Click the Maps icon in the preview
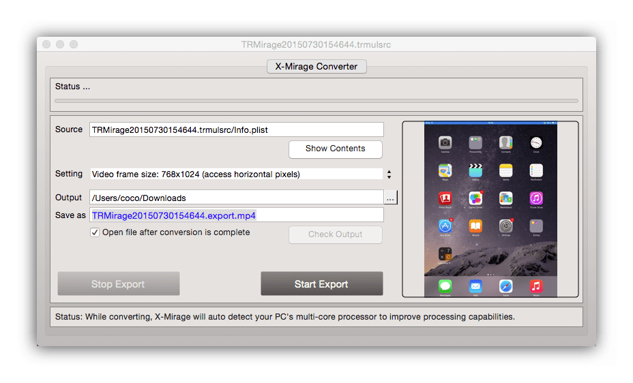633x383 pixels. pos(445,171)
